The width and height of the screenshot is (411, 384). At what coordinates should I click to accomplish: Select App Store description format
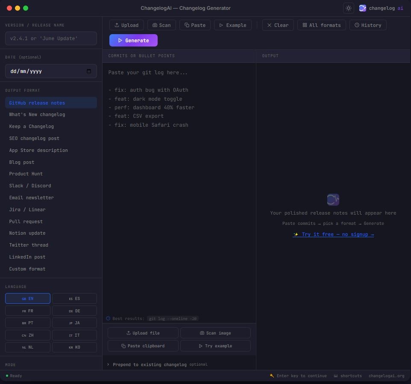(x=51, y=150)
